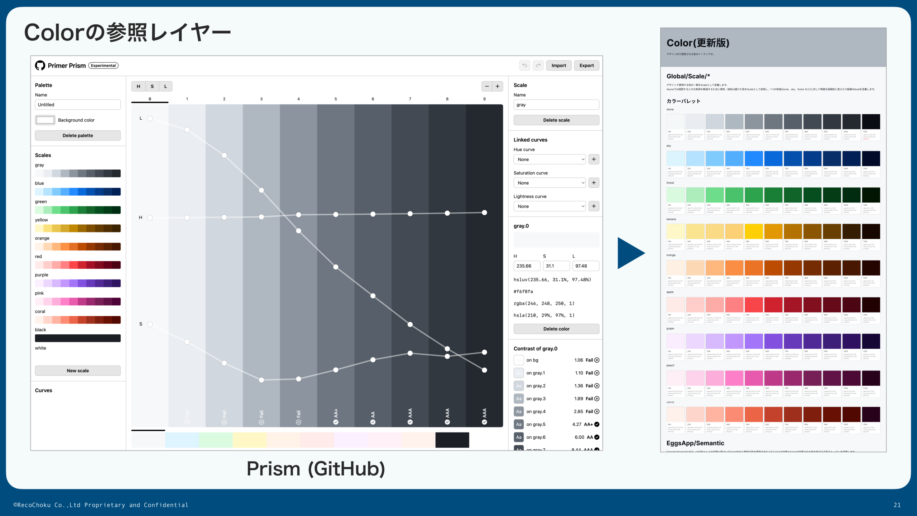Open the Saturation curve dropdown

coord(549,183)
